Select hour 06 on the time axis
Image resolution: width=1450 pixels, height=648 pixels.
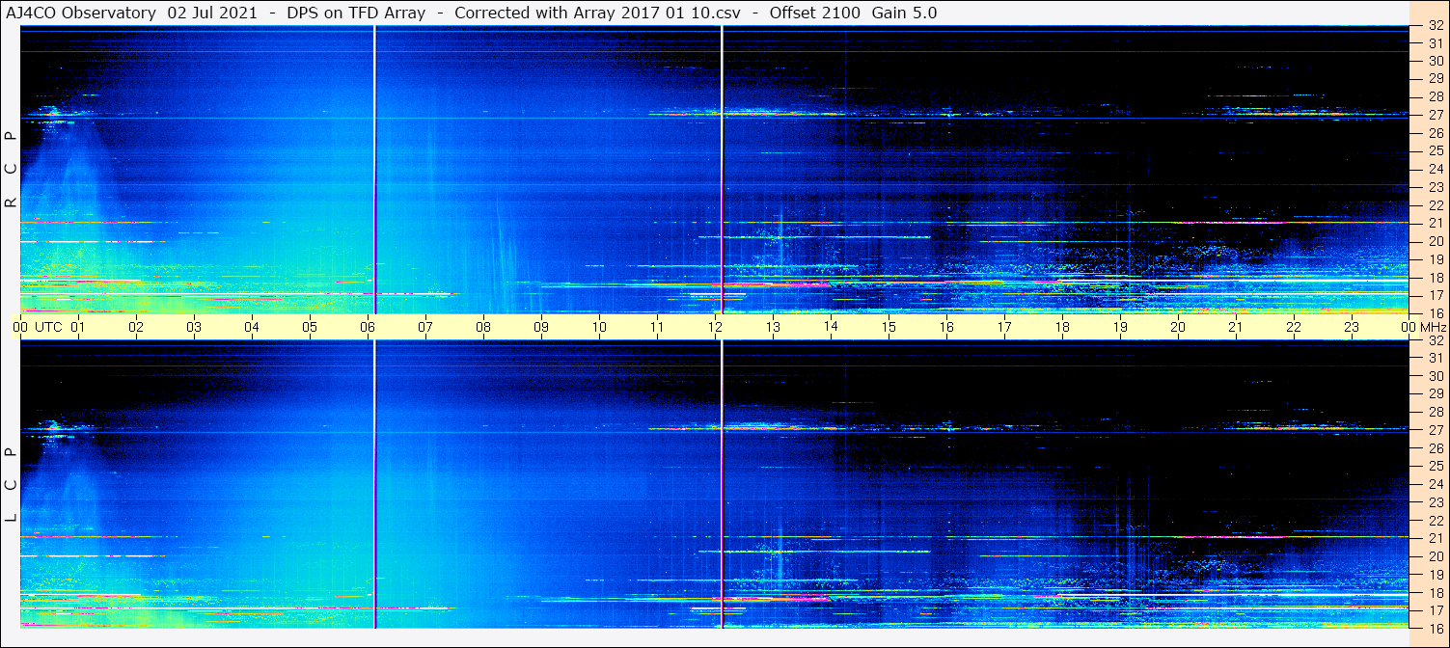368,327
